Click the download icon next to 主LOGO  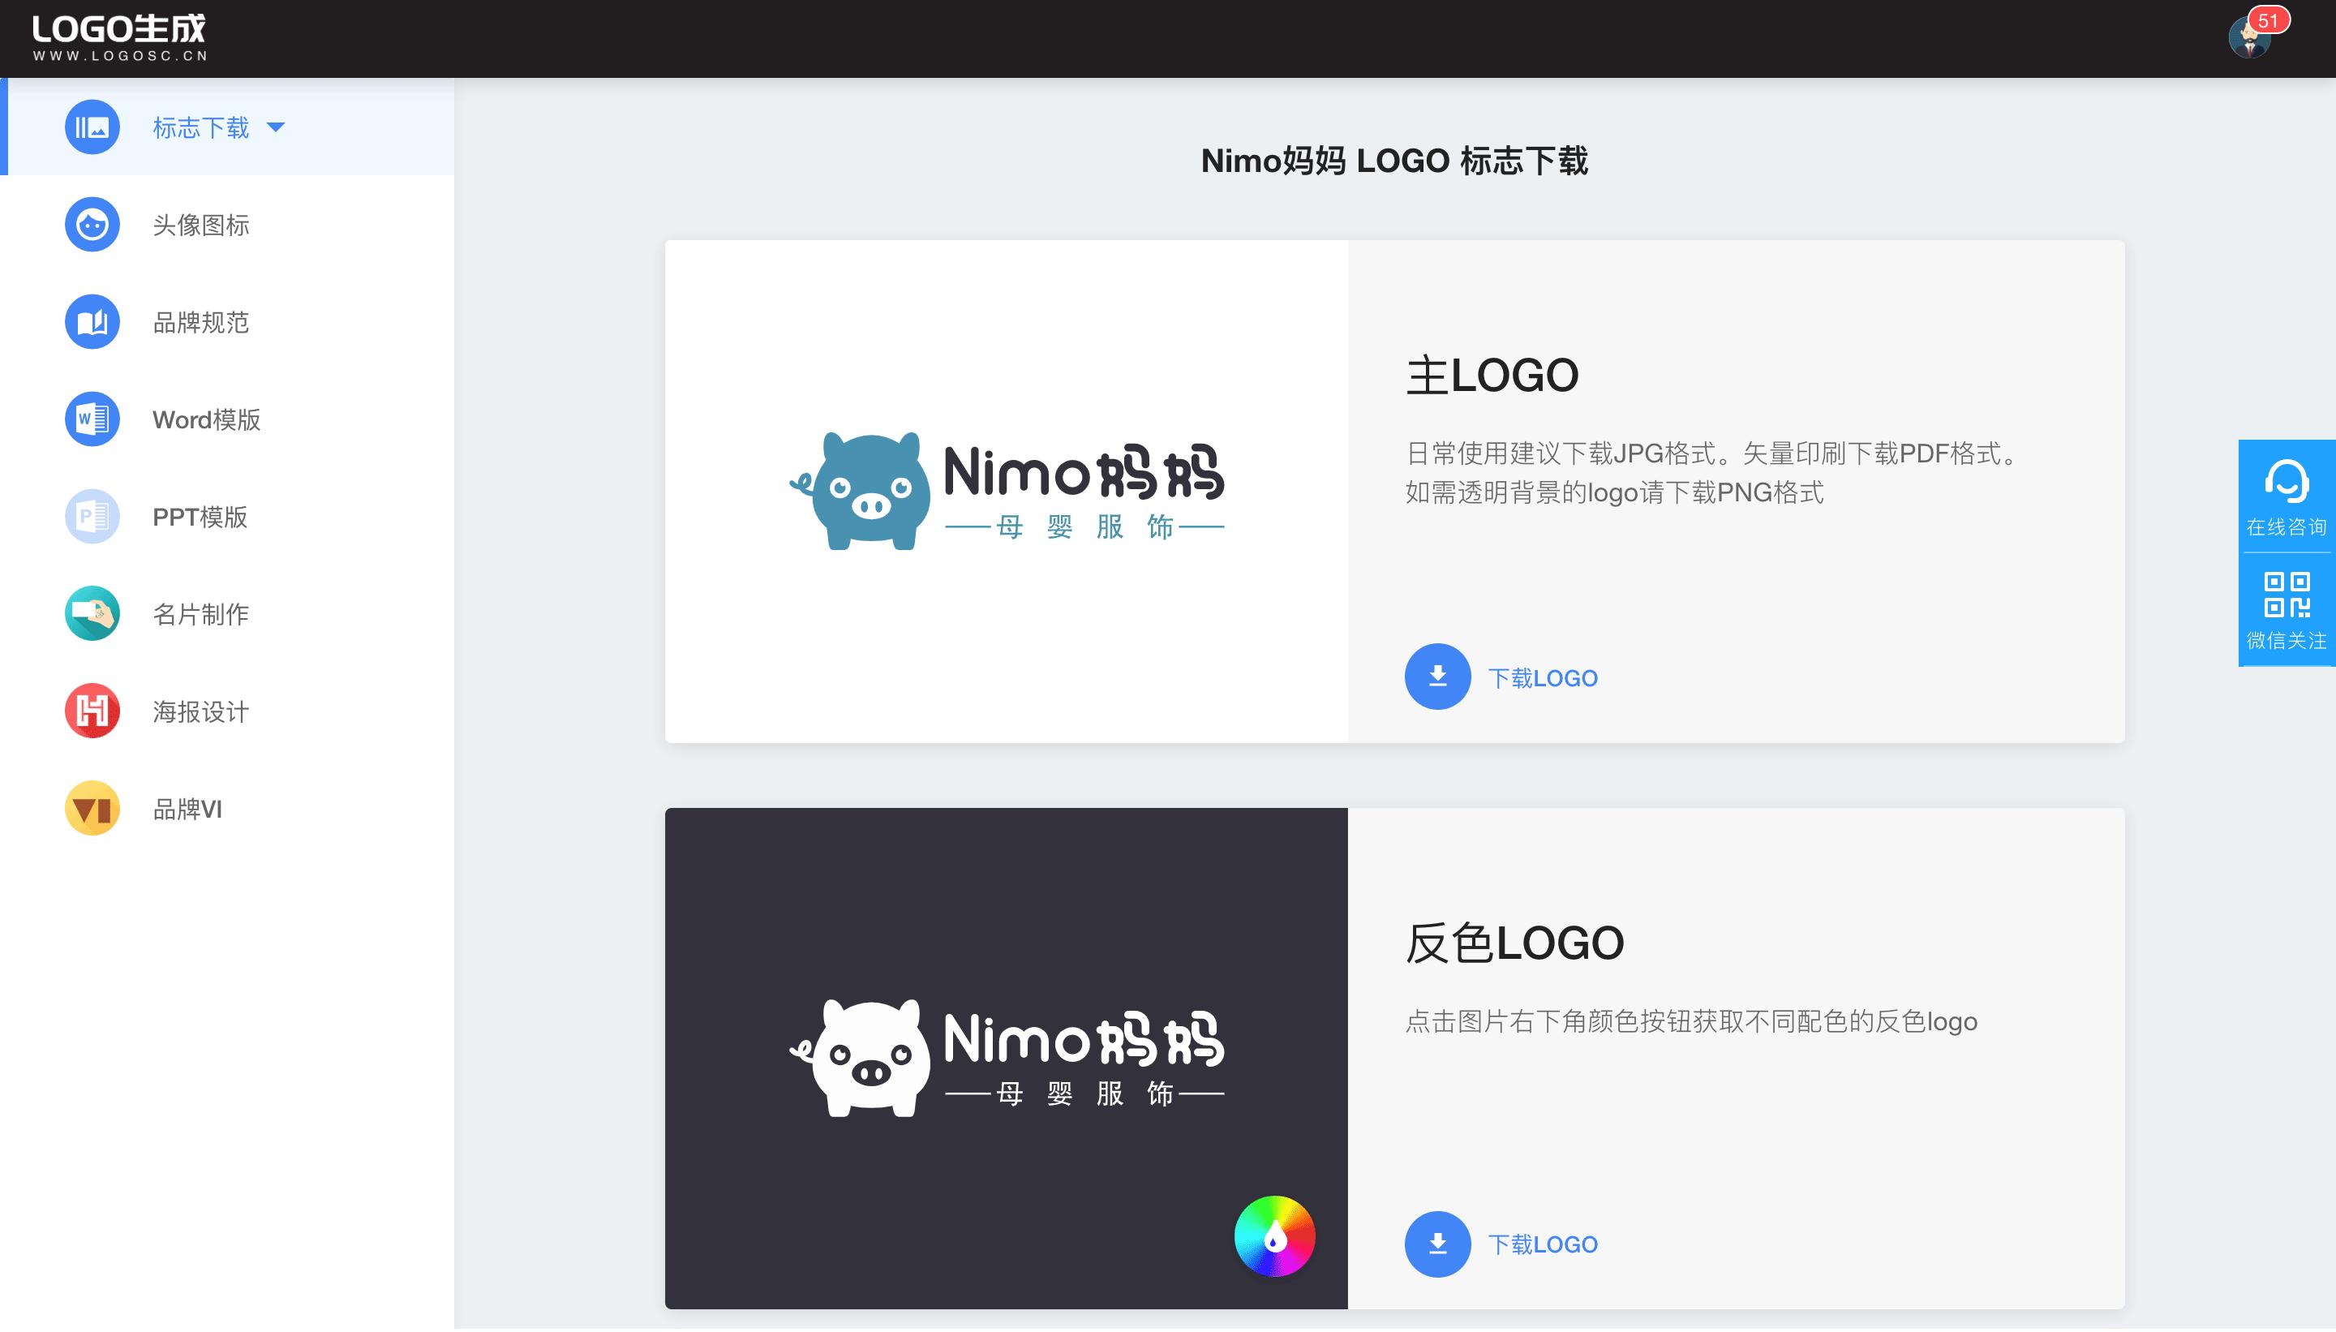click(x=1438, y=677)
